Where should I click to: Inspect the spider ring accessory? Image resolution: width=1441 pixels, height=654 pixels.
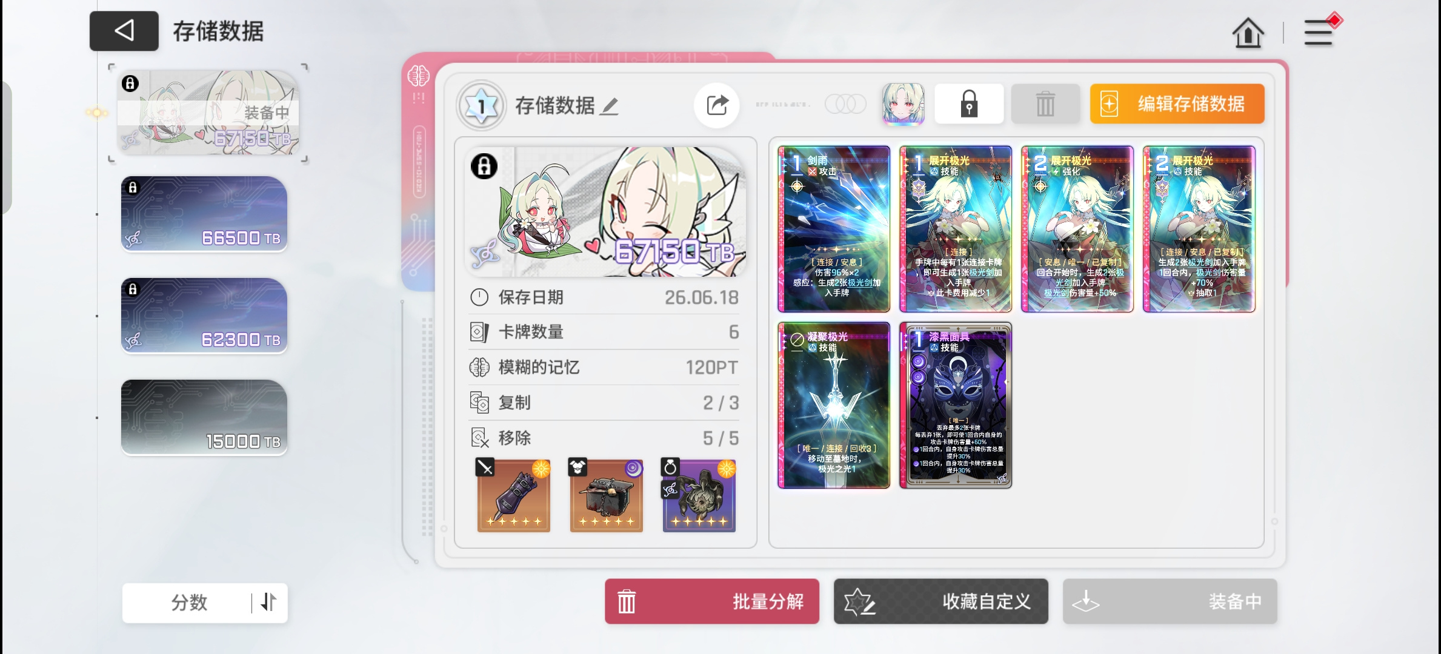pyautogui.click(x=699, y=495)
